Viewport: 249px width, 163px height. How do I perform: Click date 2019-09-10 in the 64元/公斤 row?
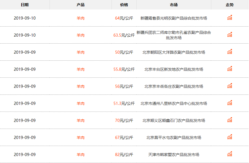(25, 18)
